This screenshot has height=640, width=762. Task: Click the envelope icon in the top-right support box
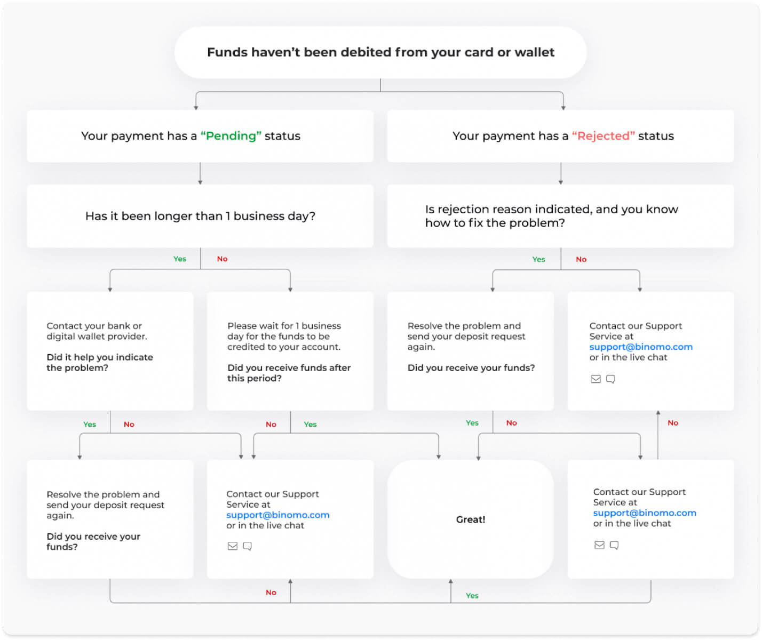tap(596, 379)
